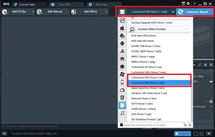
Task: Open the video options gear icon
Action: pyautogui.click(x=211, y=101)
